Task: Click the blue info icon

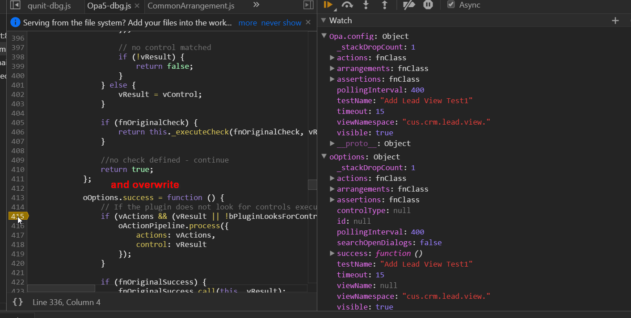Action: click(x=15, y=22)
